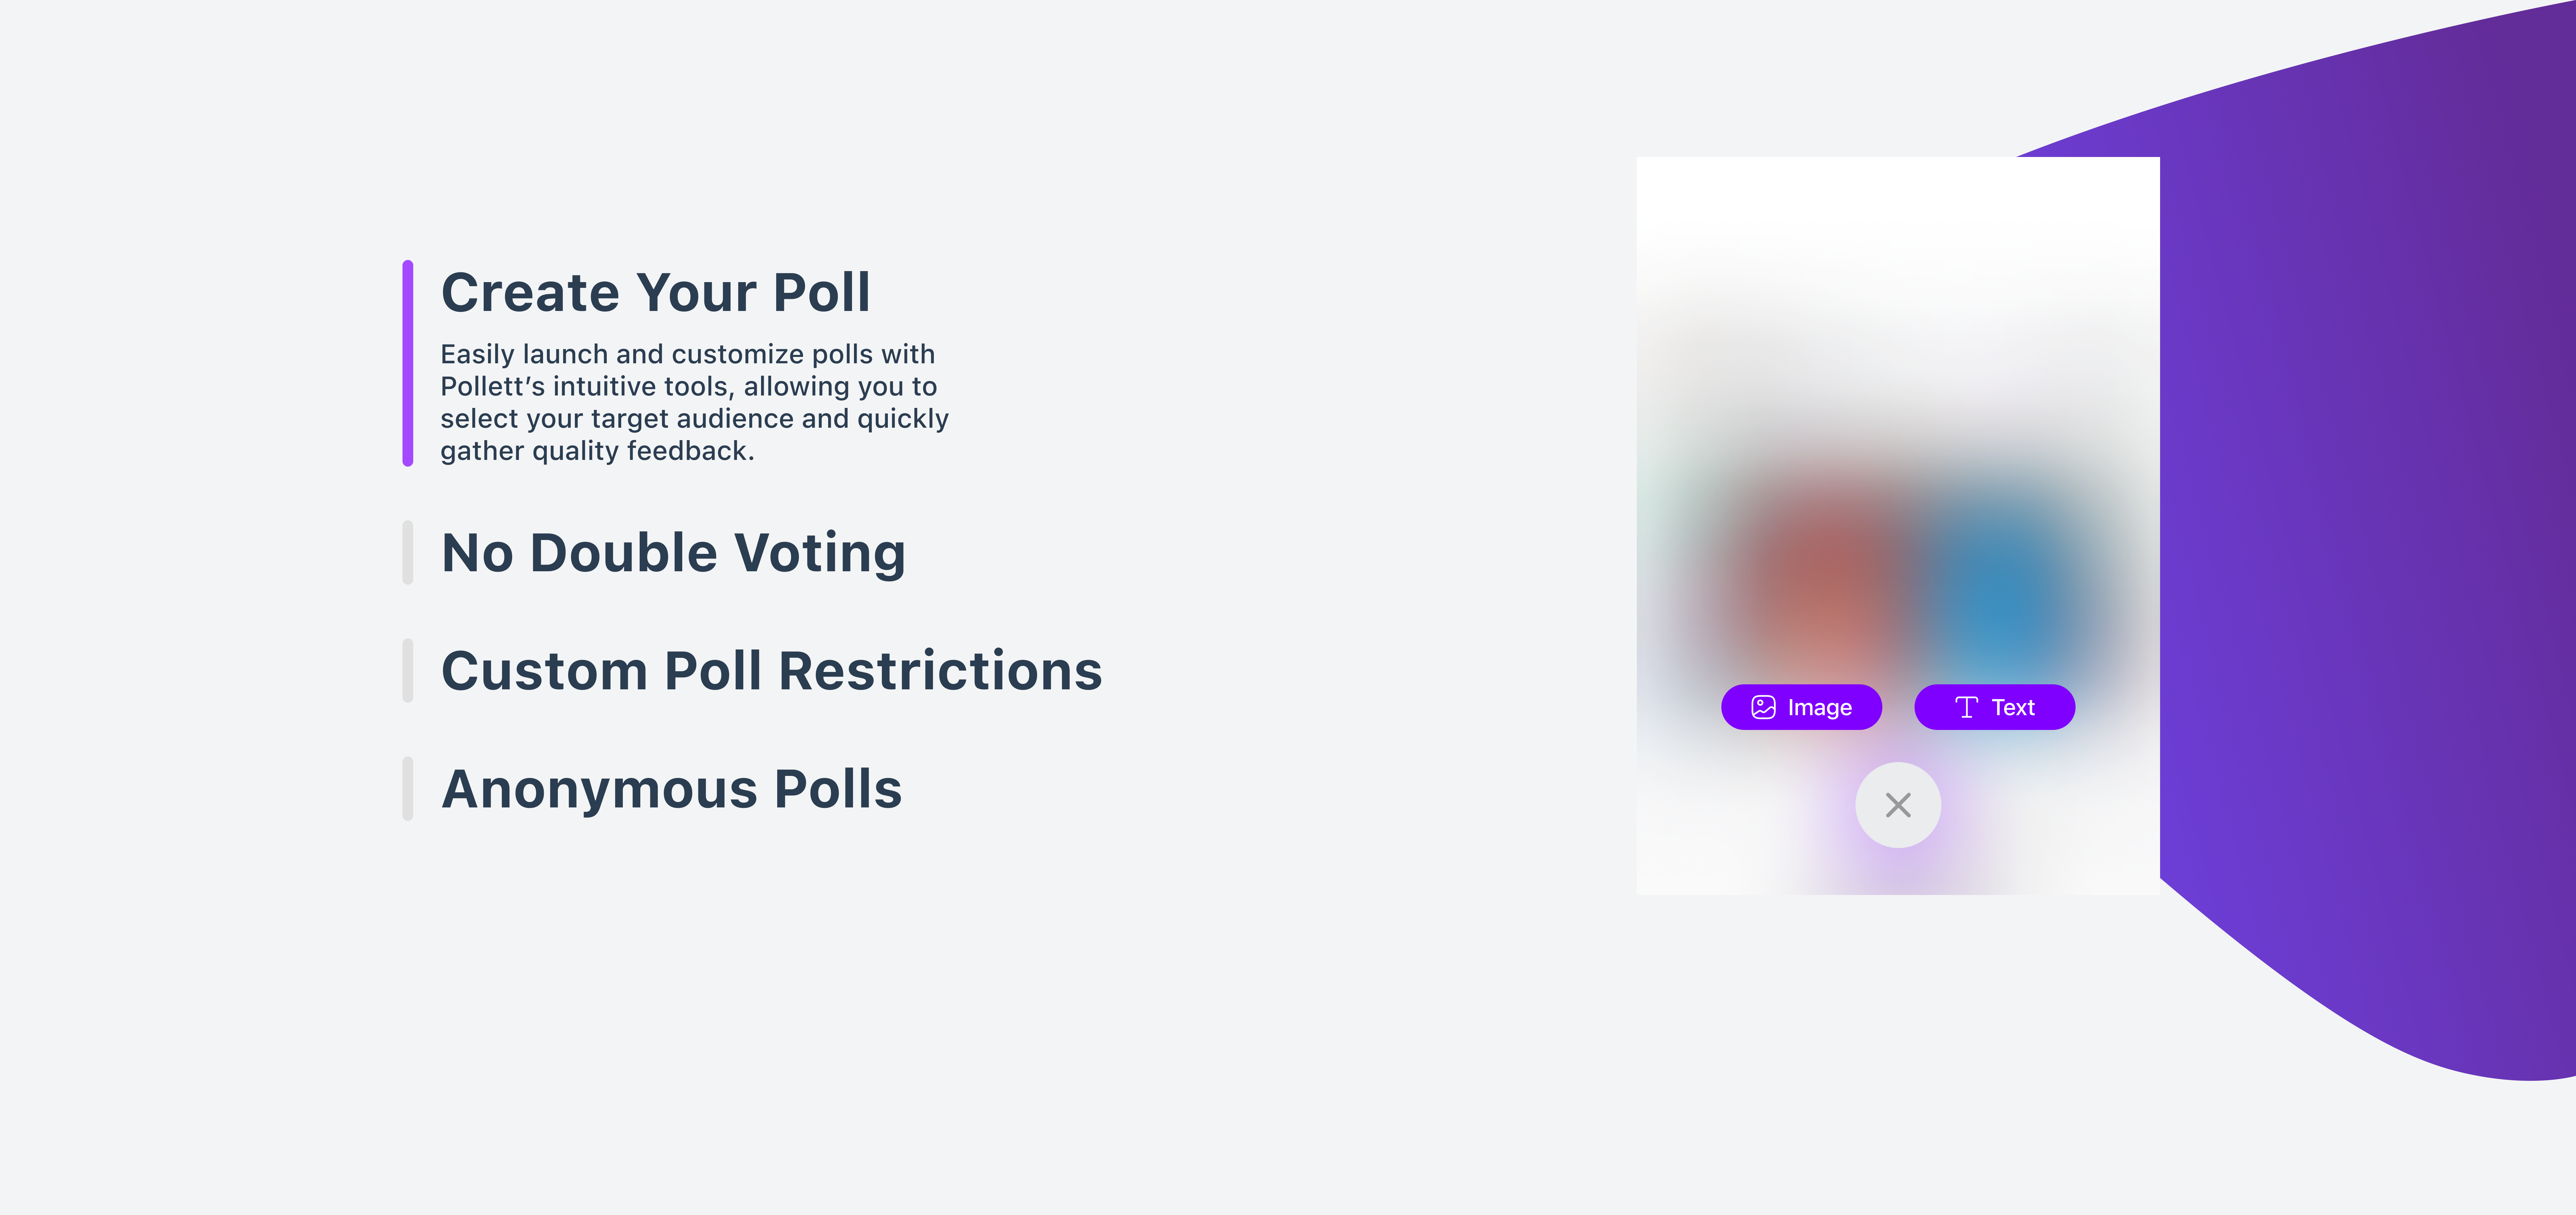
Task: Click the picture icon in the Image button
Action: tap(1763, 707)
